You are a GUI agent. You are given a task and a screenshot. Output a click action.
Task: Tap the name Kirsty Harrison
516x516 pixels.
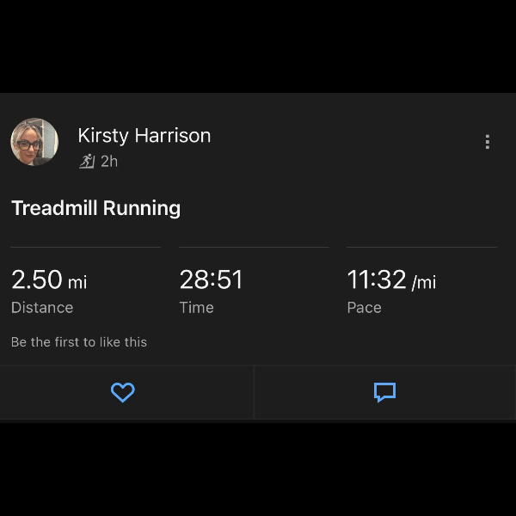tap(144, 135)
